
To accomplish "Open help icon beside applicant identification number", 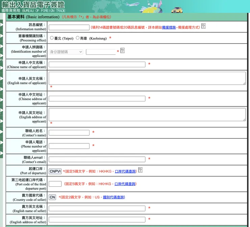I will [x=122, y=51].
